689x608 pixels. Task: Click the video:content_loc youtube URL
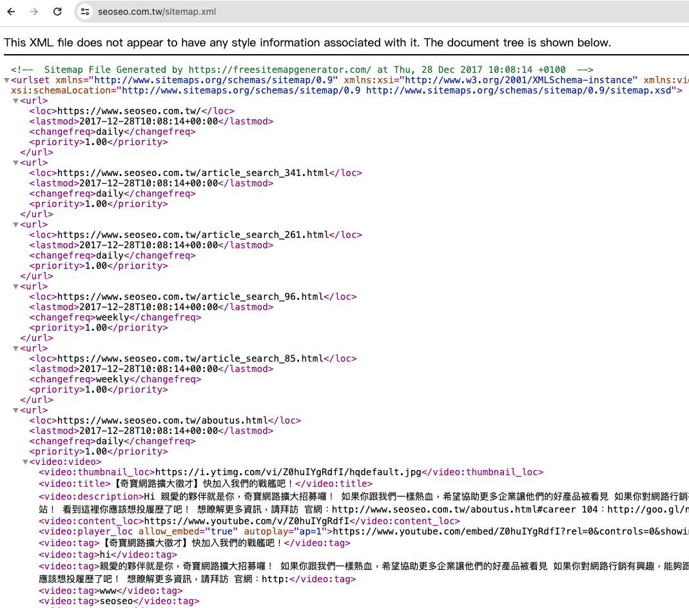[246, 522]
